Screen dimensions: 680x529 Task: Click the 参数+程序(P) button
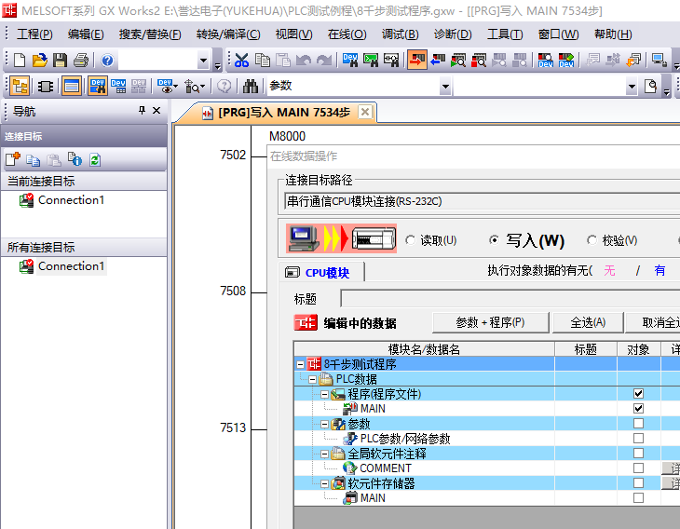click(x=491, y=322)
